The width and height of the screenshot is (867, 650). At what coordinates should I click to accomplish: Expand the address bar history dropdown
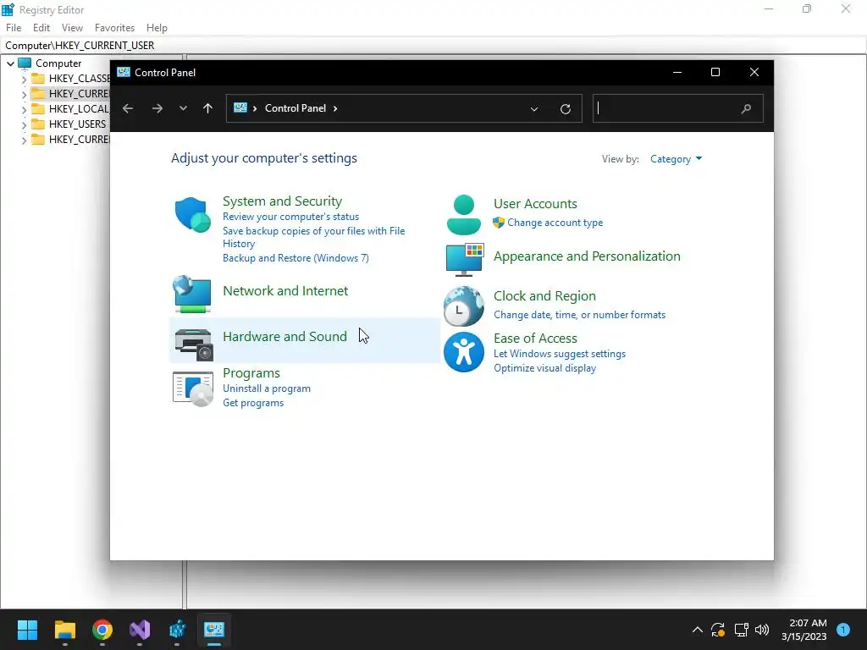pyautogui.click(x=534, y=109)
